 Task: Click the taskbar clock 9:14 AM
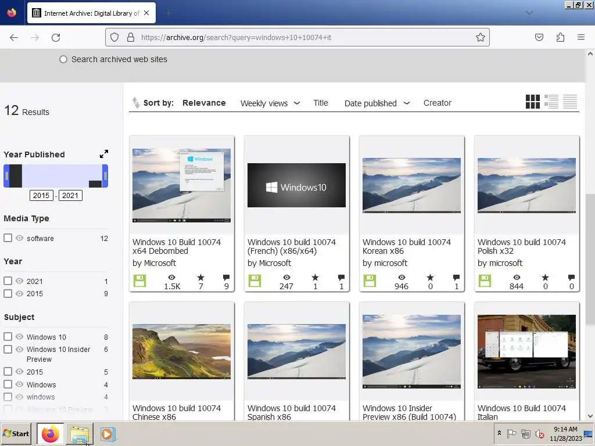pyautogui.click(x=565, y=429)
